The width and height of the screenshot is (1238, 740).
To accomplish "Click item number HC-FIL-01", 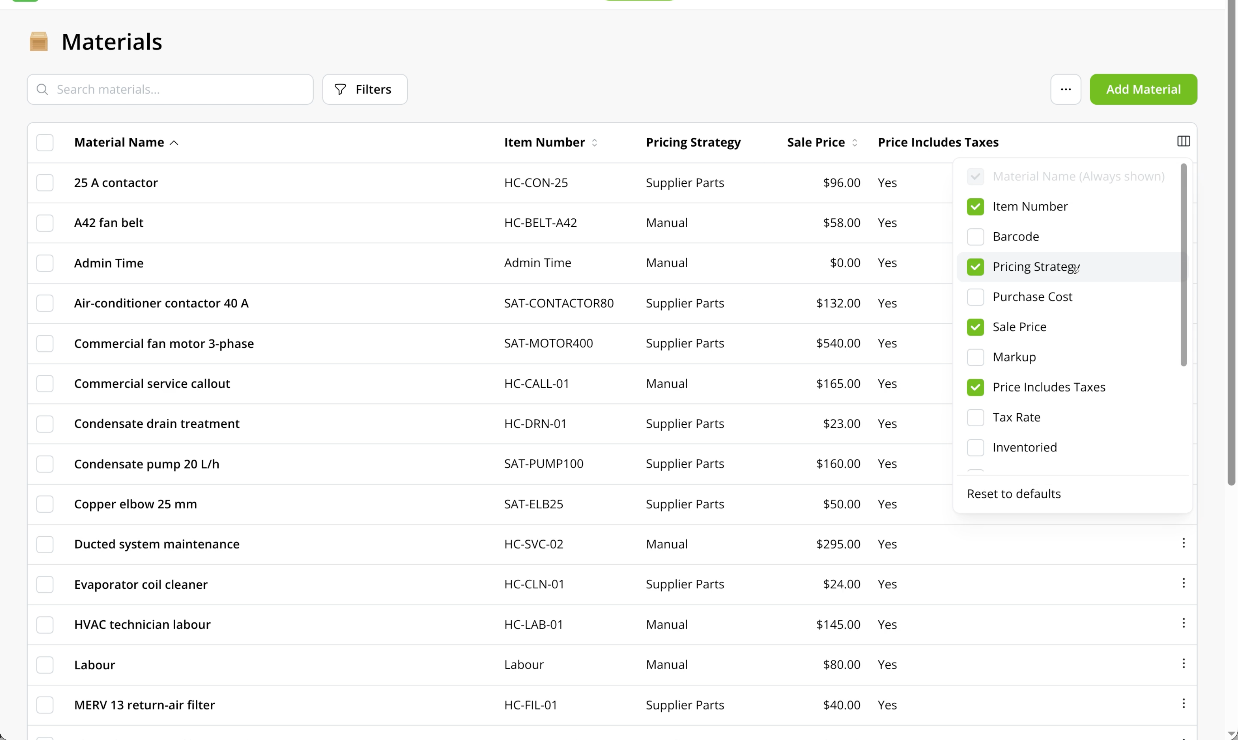I will (x=530, y=705).
